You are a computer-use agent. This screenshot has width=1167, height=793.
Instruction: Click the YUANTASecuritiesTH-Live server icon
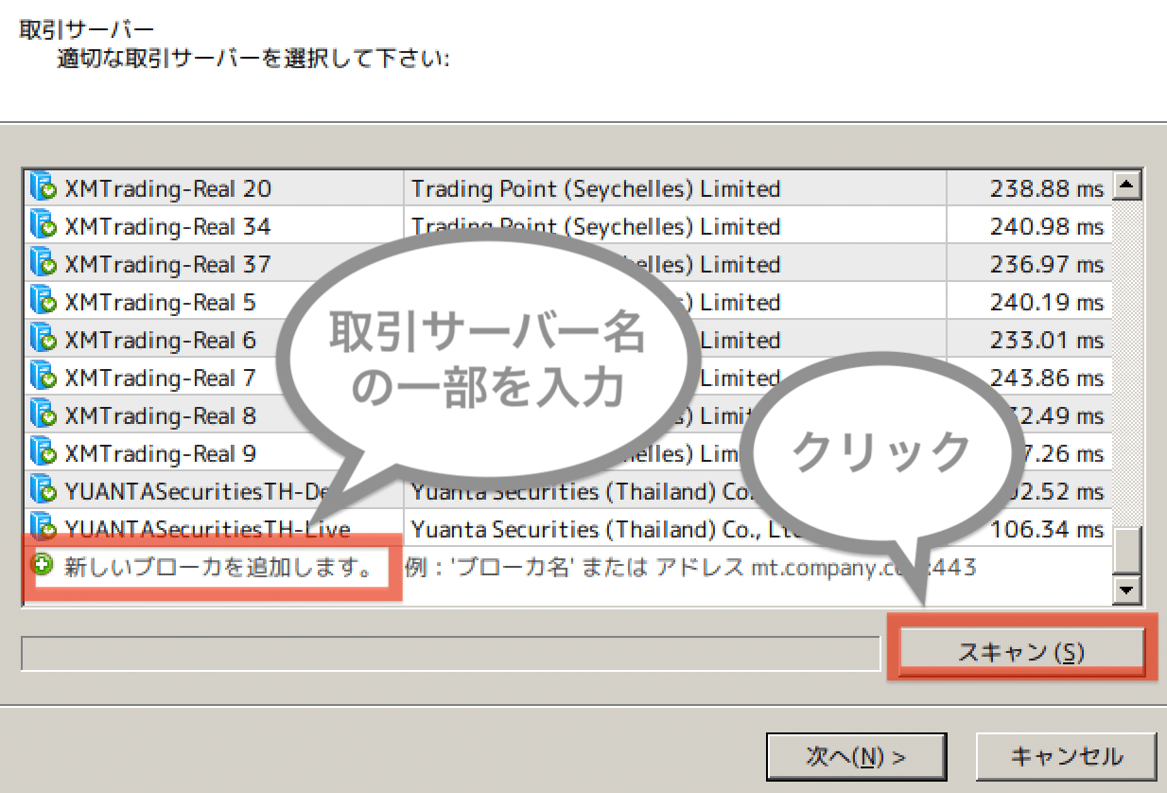[44, 526]
